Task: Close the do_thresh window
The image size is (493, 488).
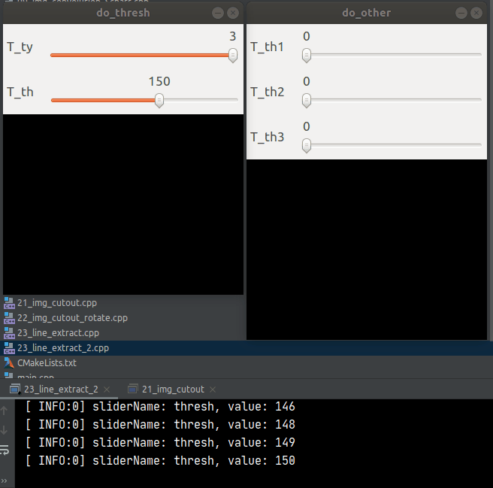Action: (x=233, y=13)
